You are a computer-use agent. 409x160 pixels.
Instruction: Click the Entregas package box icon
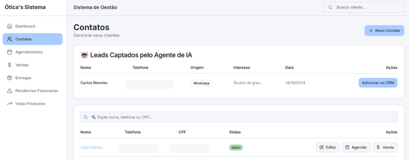[10, 78]
